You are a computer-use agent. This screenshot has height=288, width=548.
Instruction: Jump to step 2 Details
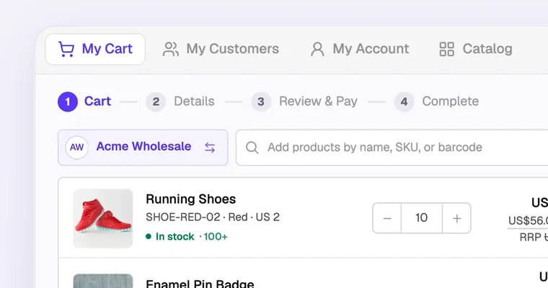tap(180, 102)
